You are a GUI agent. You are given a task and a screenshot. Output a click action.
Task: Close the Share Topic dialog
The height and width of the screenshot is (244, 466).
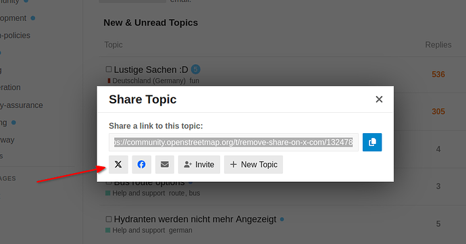pyautogui.click(x=379, y=99)
